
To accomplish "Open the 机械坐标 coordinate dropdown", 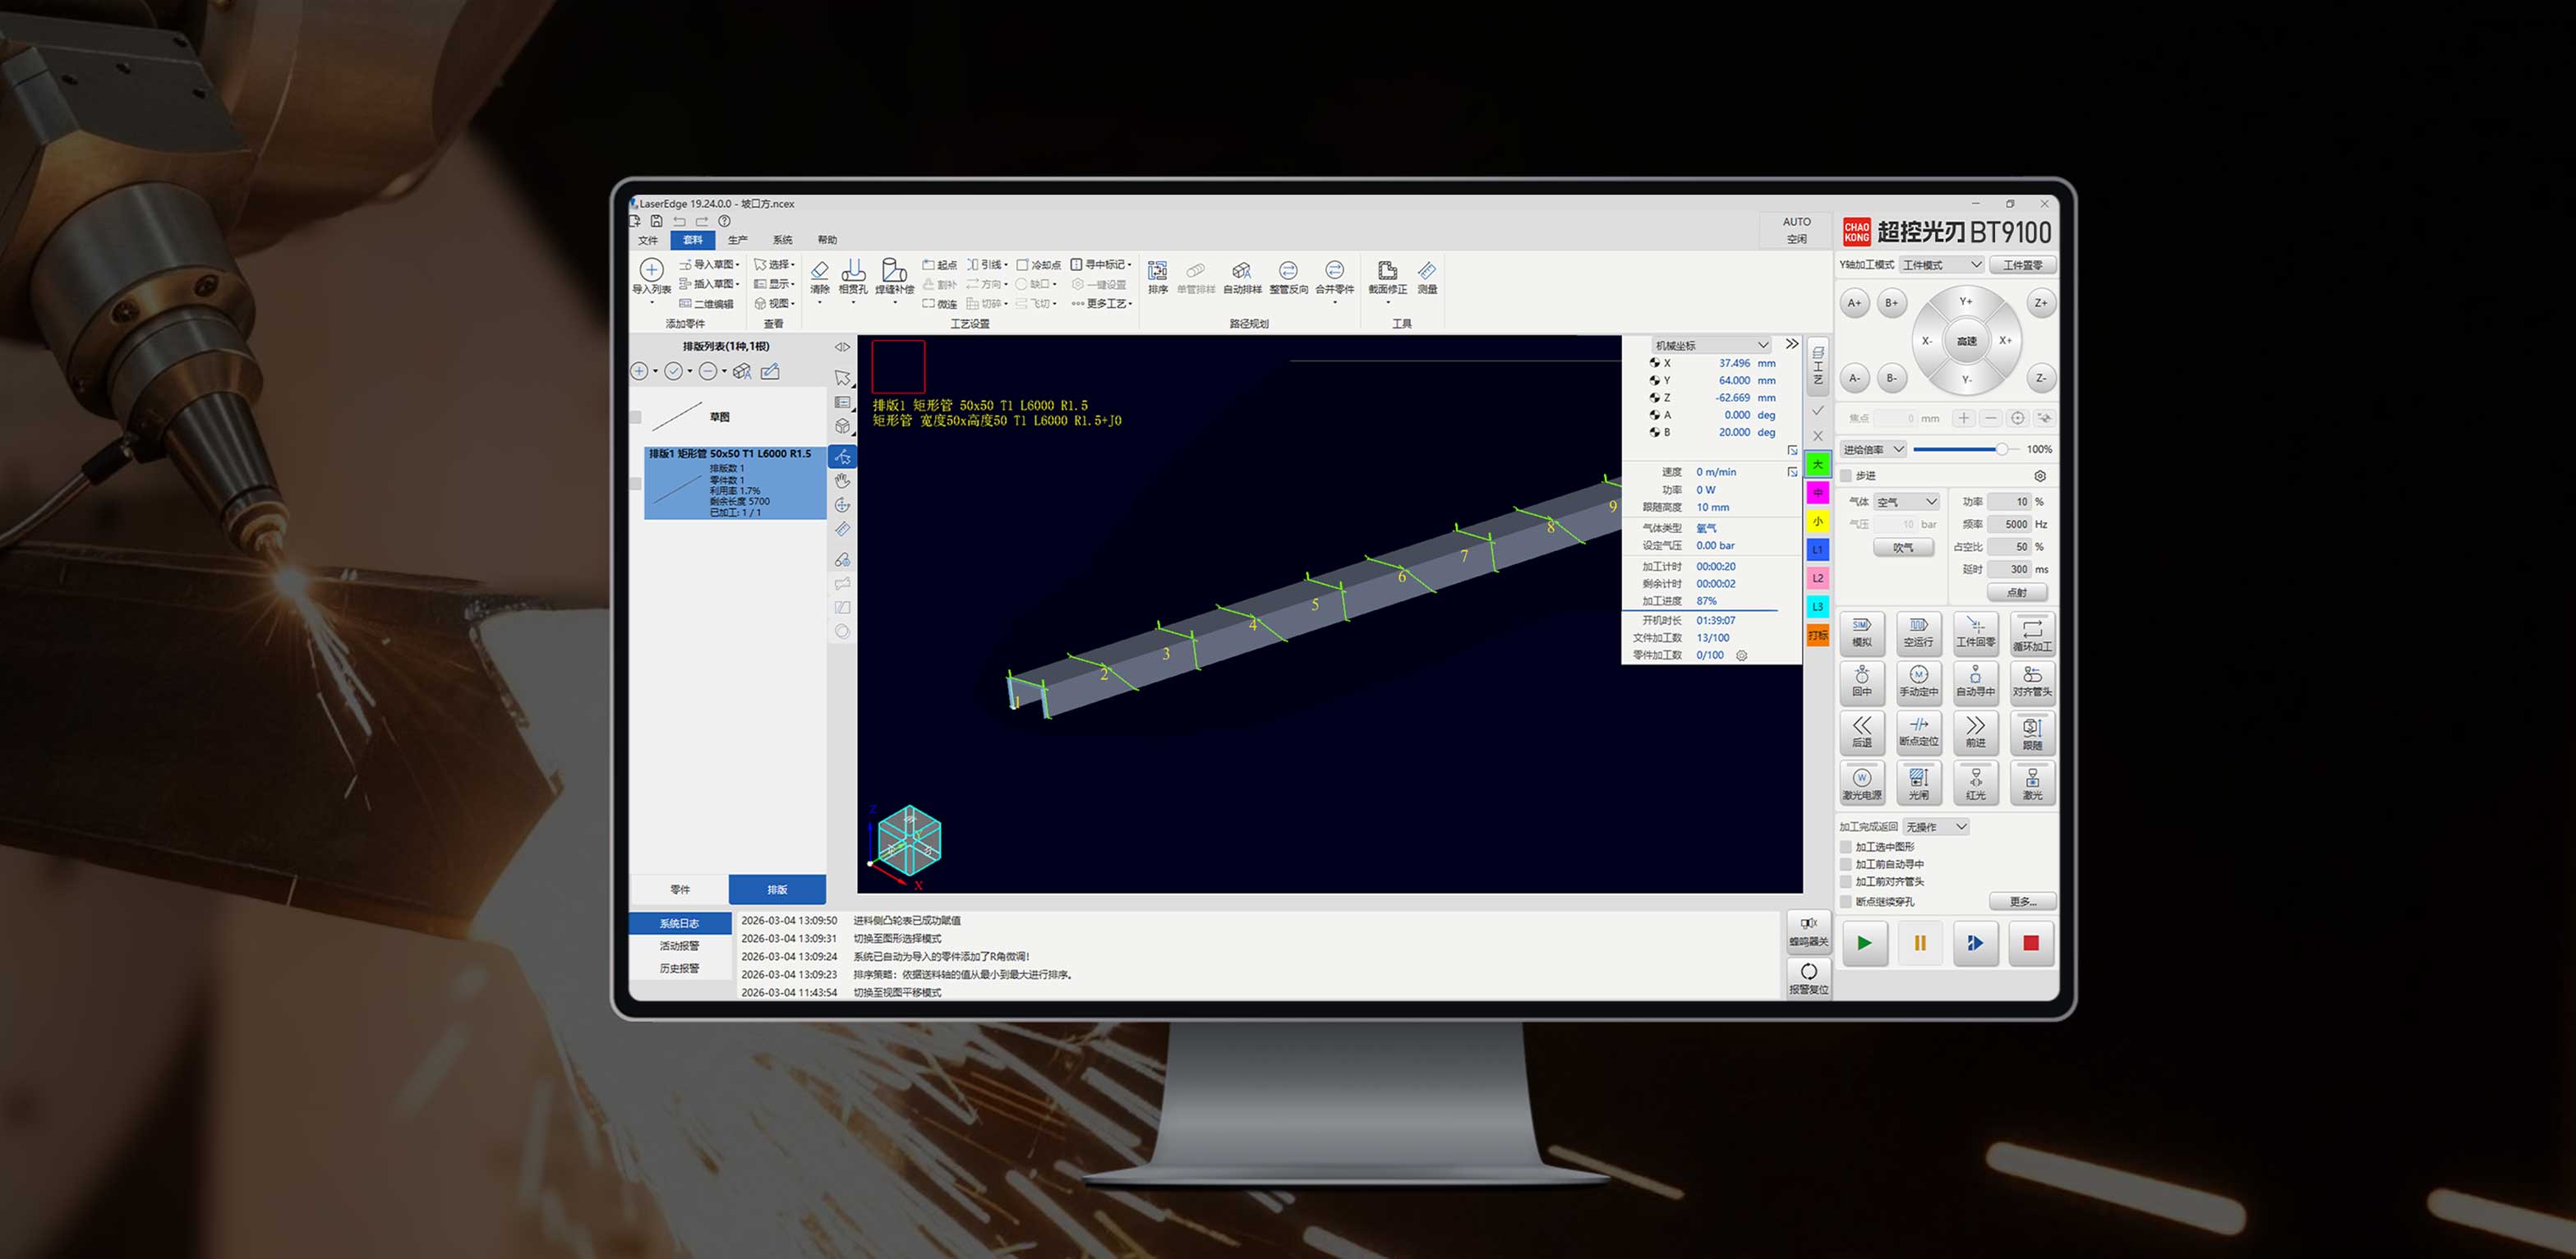I will click(x=1711, y=345).
